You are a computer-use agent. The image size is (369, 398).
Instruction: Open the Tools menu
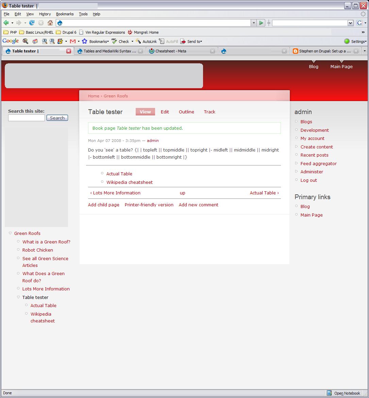83,14
